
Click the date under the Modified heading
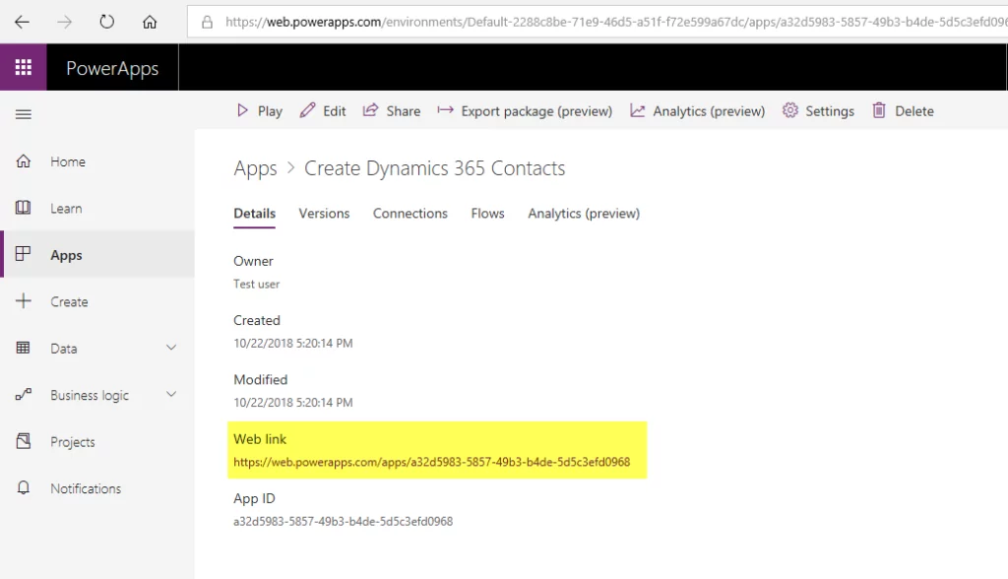tap(293, 402)
